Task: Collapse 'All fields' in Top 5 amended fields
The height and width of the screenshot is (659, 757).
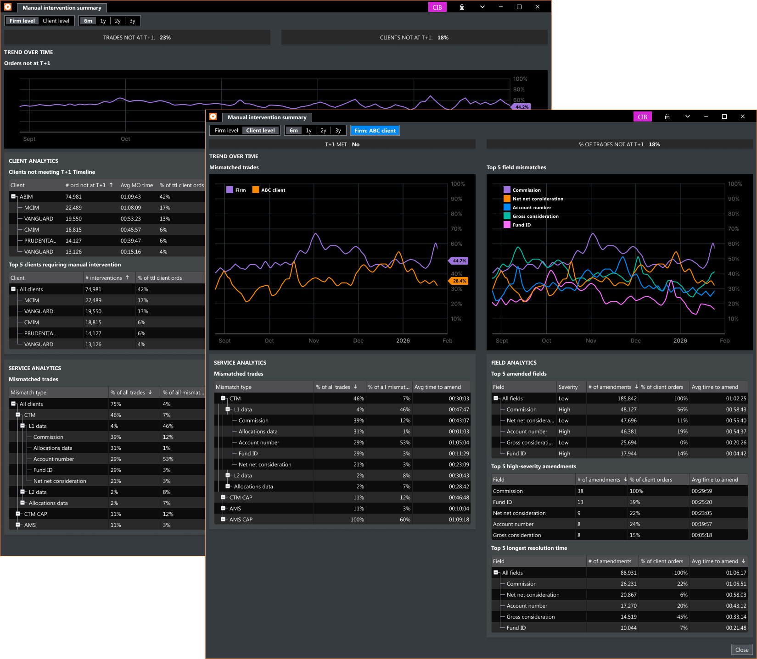Action: (496, 398)
